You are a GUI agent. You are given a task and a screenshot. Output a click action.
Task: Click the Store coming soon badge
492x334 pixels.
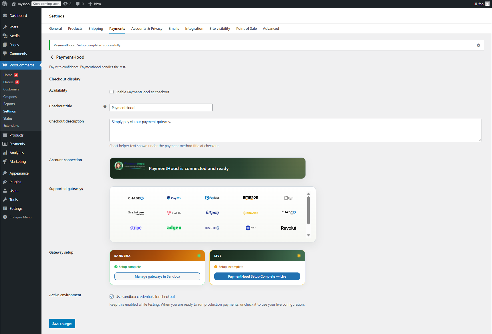point(46,4)
